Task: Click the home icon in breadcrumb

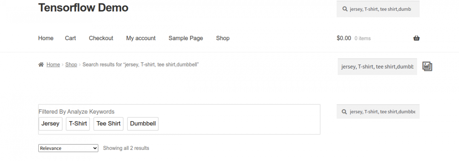Action: (x=41, y=65)
